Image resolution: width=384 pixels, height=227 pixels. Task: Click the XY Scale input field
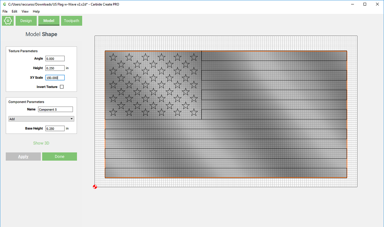pyautogui.click(x=55, y=78)
